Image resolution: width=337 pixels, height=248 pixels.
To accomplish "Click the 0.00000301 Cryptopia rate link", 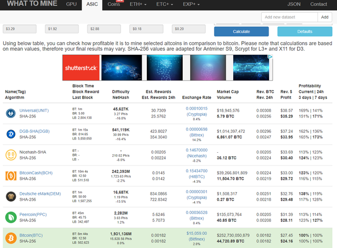I will (x=196, y=195).
